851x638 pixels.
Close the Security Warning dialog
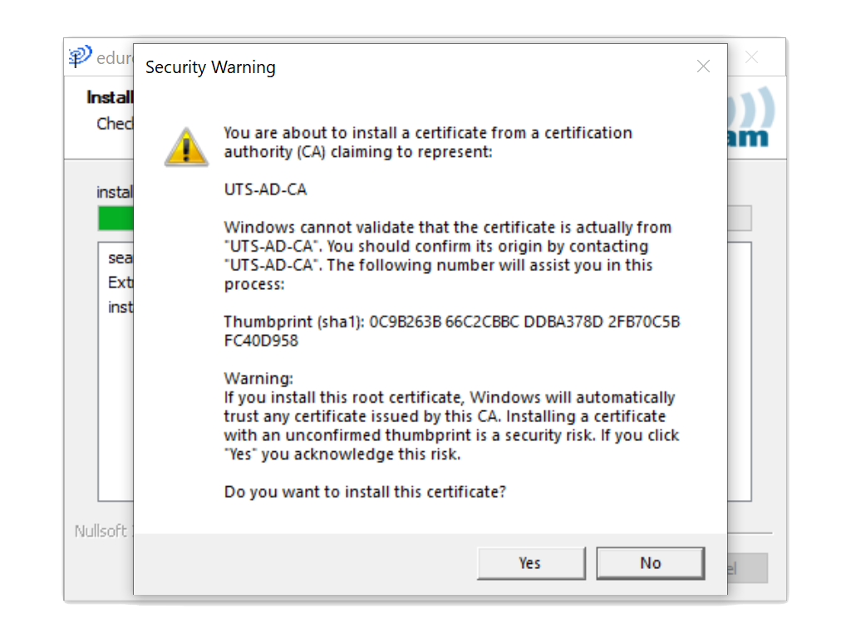[703, 66]
